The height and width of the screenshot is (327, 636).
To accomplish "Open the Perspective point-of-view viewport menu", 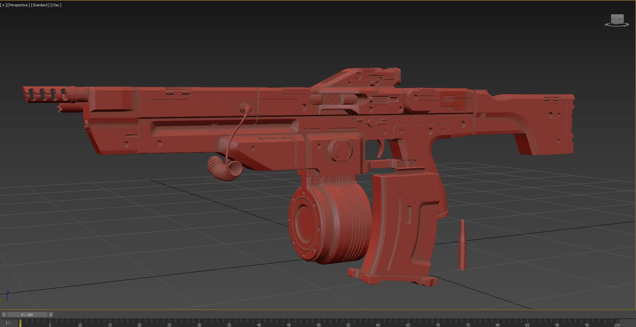I will (19, 5).
